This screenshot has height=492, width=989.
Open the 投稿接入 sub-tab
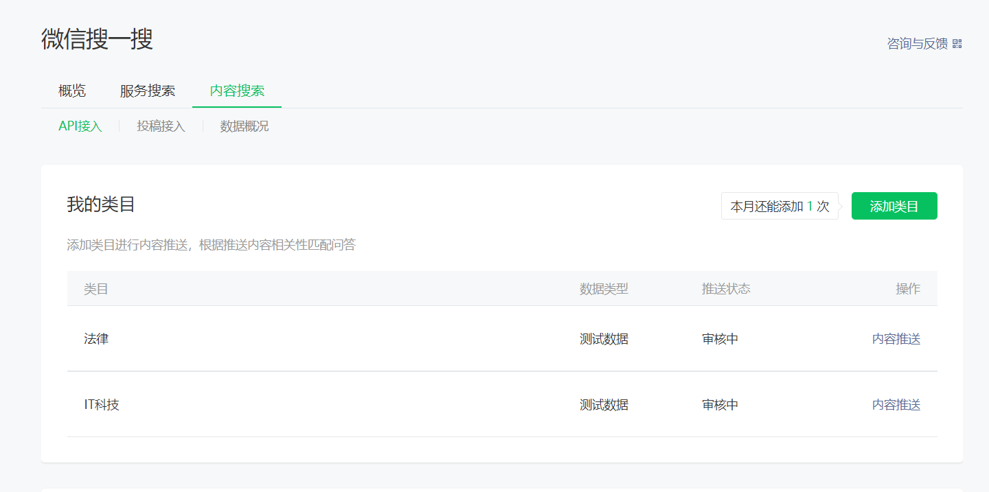(x=161, y=126)
